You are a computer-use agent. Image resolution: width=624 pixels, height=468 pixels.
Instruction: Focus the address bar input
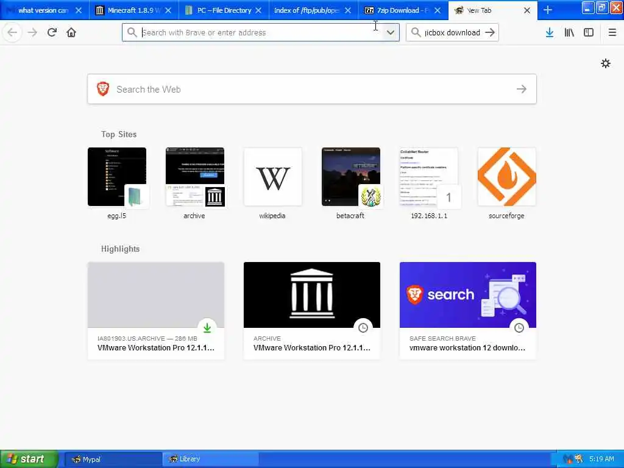point(261,33)
